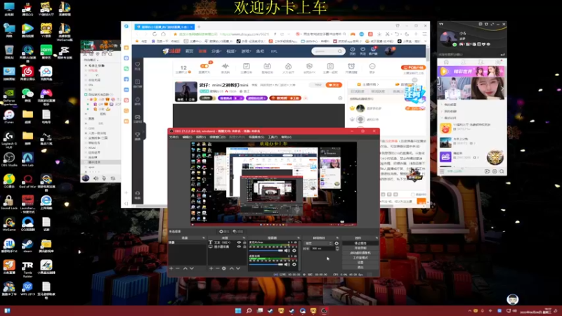Image resolution: width=562 pixels, height=316 pixels.
Task: Click Settings button in OBS Controls
Action: click(360, 262)
